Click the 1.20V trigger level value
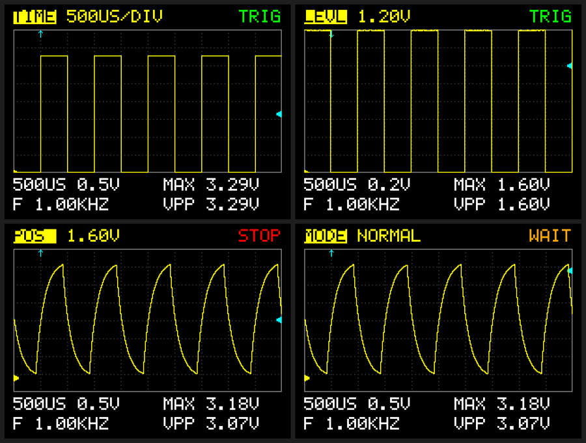This screenshot has height=443, width=586. [384, 17]
